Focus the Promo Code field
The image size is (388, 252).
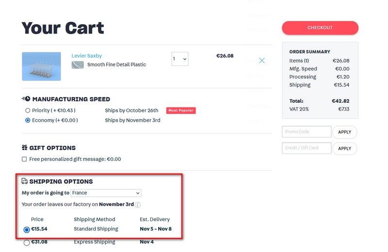(307, 132)
